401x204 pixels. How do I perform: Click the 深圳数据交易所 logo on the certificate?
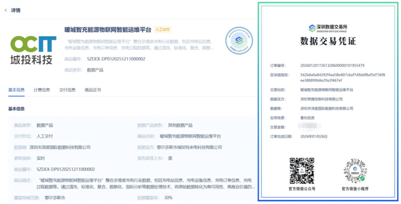[328, 28]
